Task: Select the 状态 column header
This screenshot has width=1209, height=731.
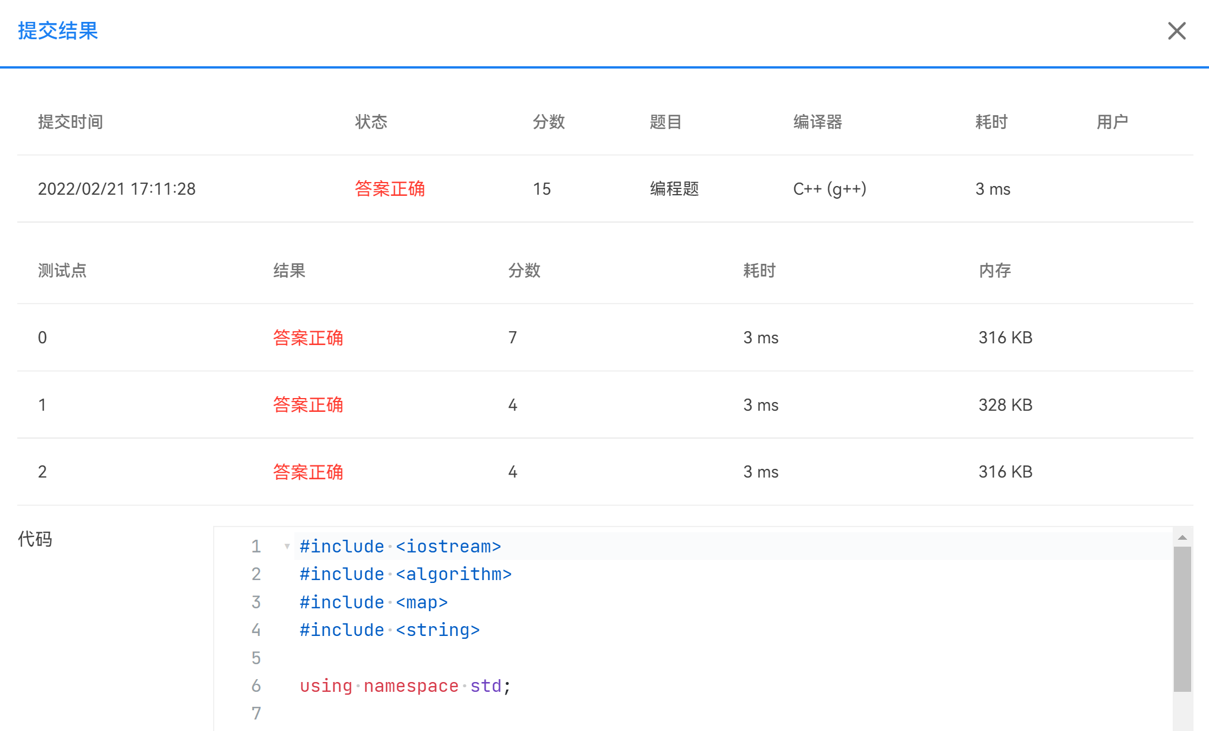Action: tap(372, 122)
